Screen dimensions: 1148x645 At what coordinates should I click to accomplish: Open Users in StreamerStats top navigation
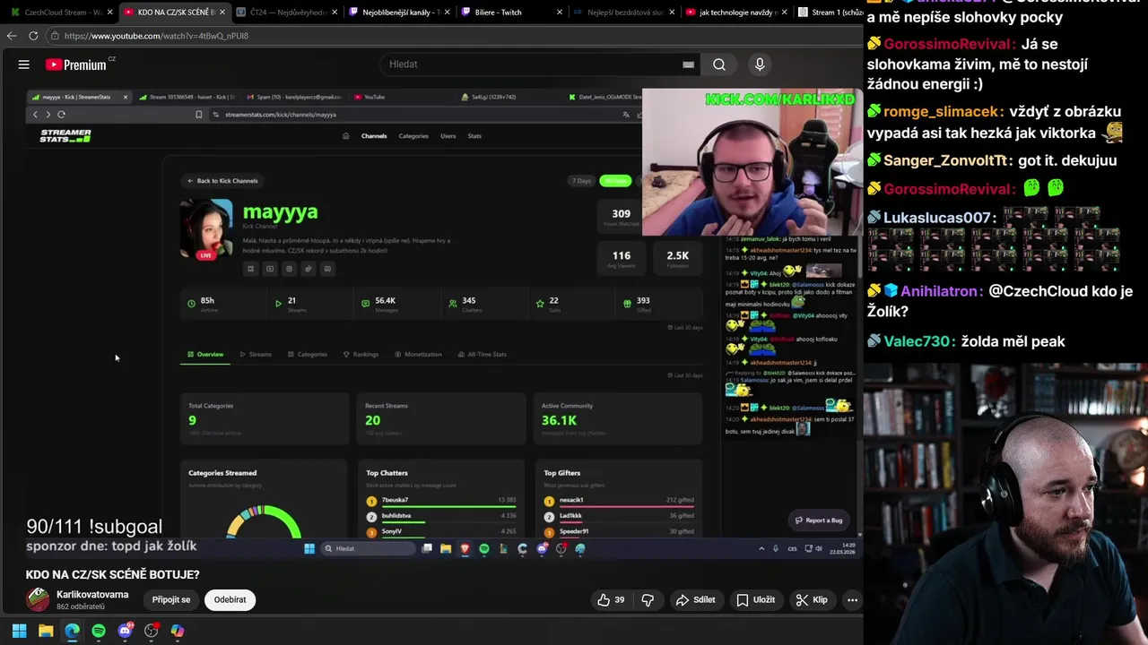448,136
